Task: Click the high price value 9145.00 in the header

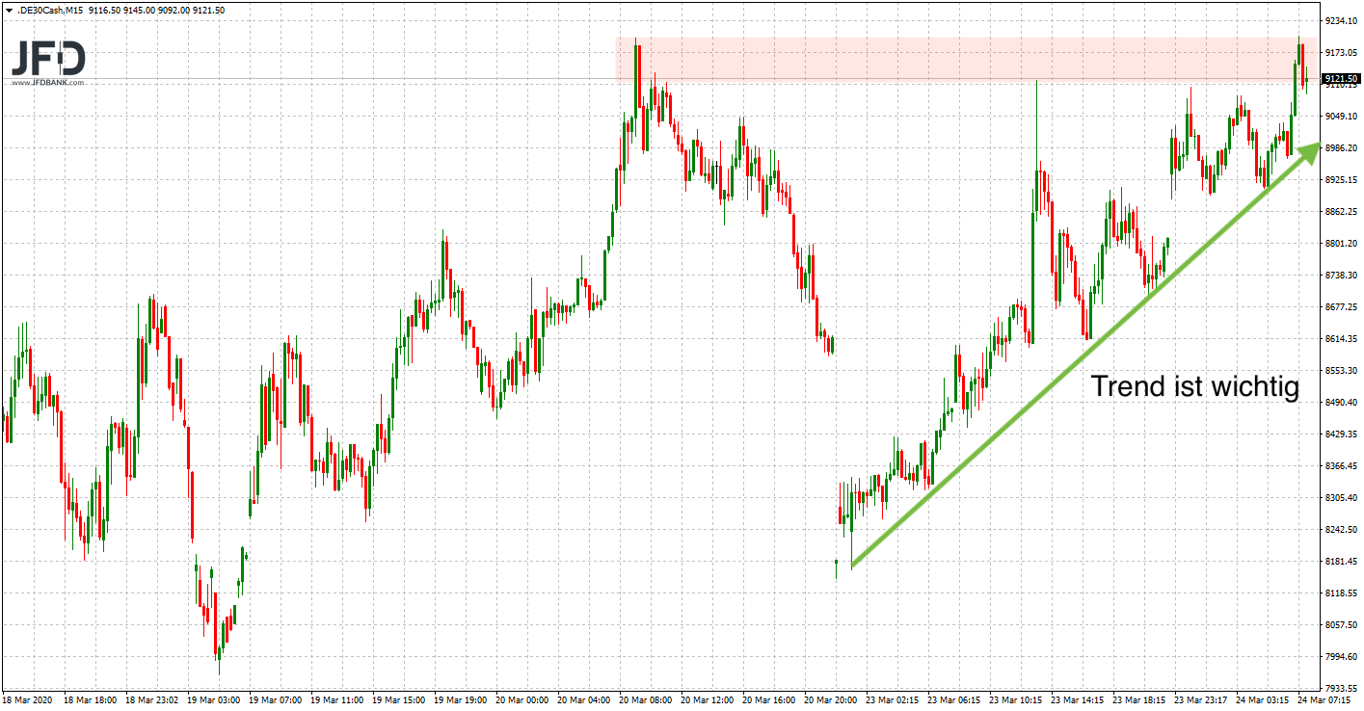Action: (x=140, y=10)
